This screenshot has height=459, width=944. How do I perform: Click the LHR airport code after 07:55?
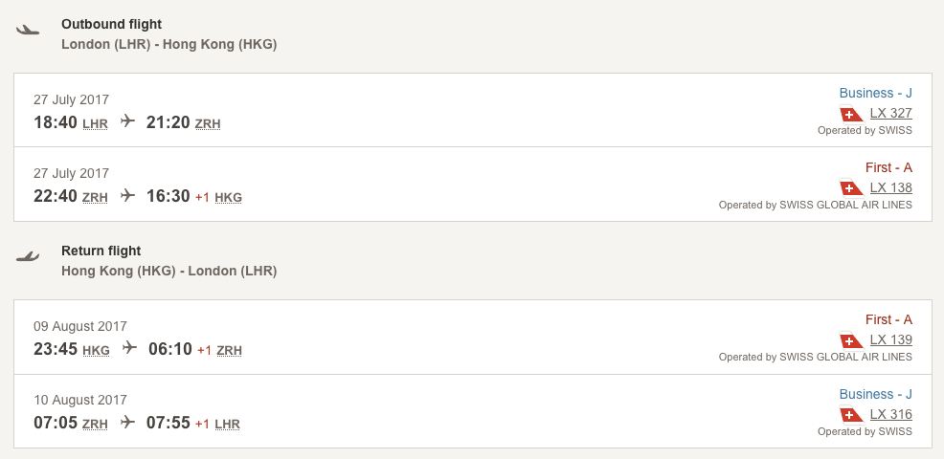tap(228, 425)
